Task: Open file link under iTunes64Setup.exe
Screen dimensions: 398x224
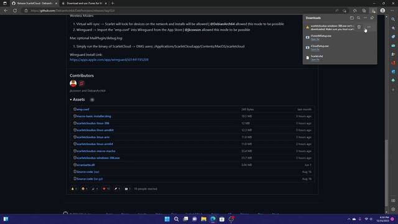Action: pyautogui.click(x=315, y=39)
